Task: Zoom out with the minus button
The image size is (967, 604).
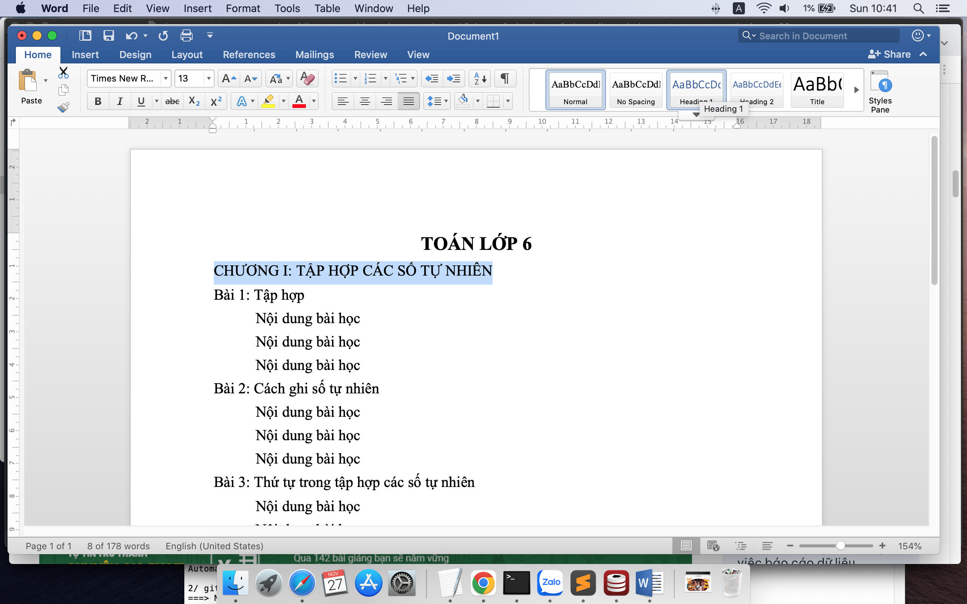Action: [x=790, y=546]
